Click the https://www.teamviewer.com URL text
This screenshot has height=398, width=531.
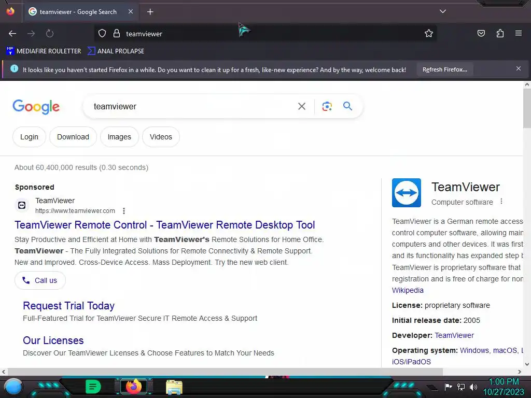(x=75, y=211)
